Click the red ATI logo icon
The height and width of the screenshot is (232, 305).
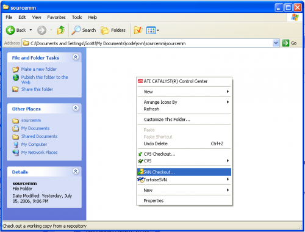click(x=140, y=81)
